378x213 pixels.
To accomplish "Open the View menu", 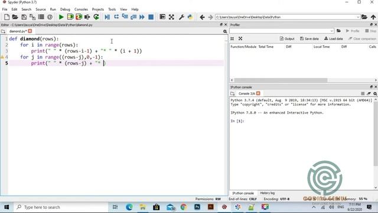I will pos(123,9).
